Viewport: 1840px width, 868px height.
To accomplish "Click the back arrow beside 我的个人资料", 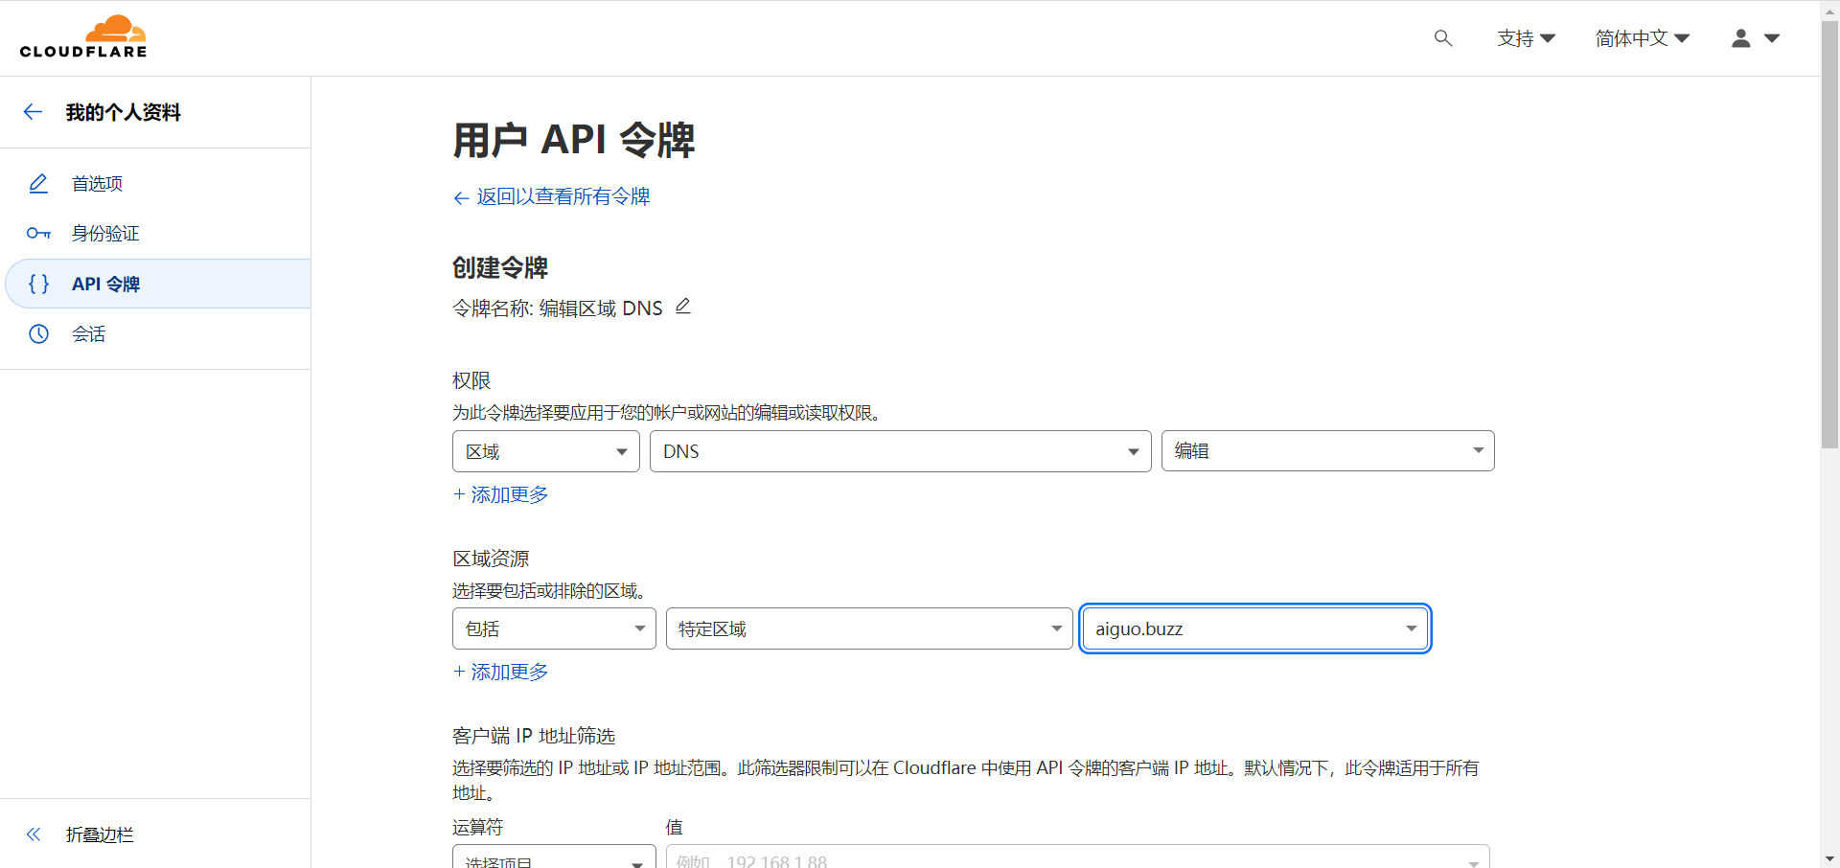I will tap(34, 112).
